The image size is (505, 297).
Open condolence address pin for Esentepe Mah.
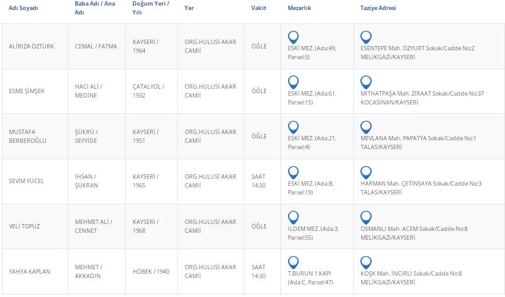366,37
